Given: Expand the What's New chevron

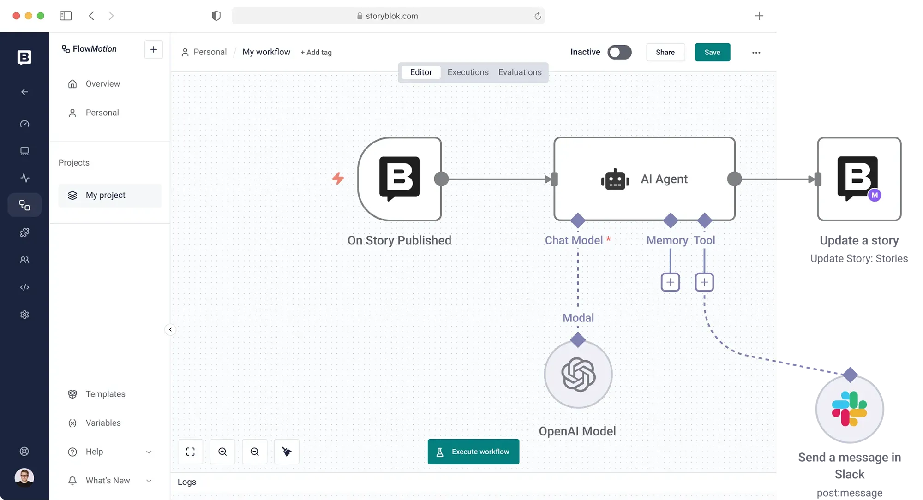Looking at the screenshot, I should pos(149,481).
